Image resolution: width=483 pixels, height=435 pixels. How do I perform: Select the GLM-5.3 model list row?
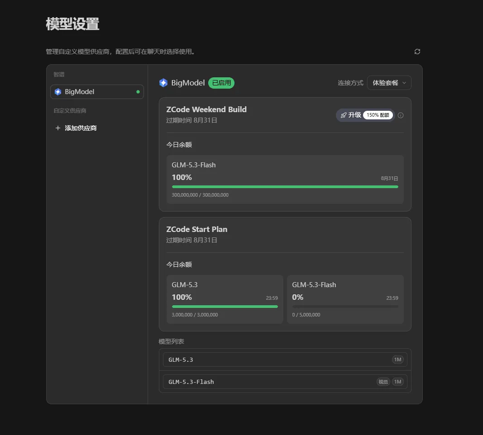(x=285, y=359)
